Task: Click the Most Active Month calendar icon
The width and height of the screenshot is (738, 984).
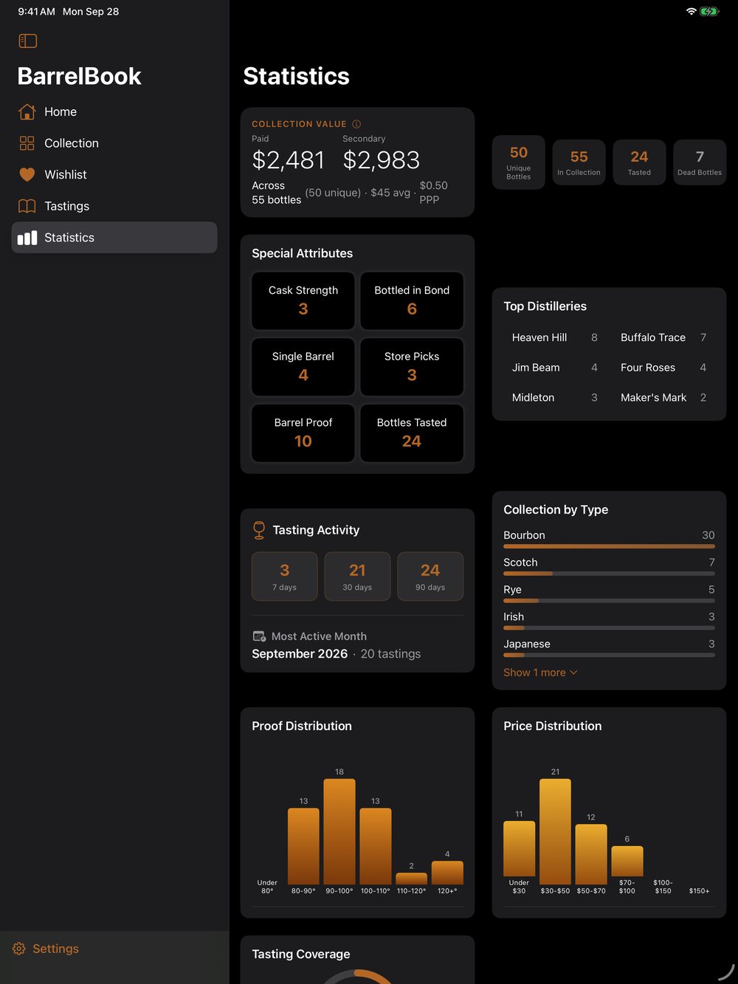Action: tap(259, 636)
